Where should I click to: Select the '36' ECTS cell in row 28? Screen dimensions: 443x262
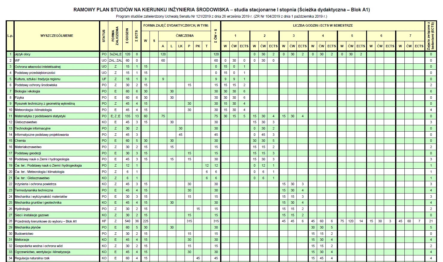137,221
